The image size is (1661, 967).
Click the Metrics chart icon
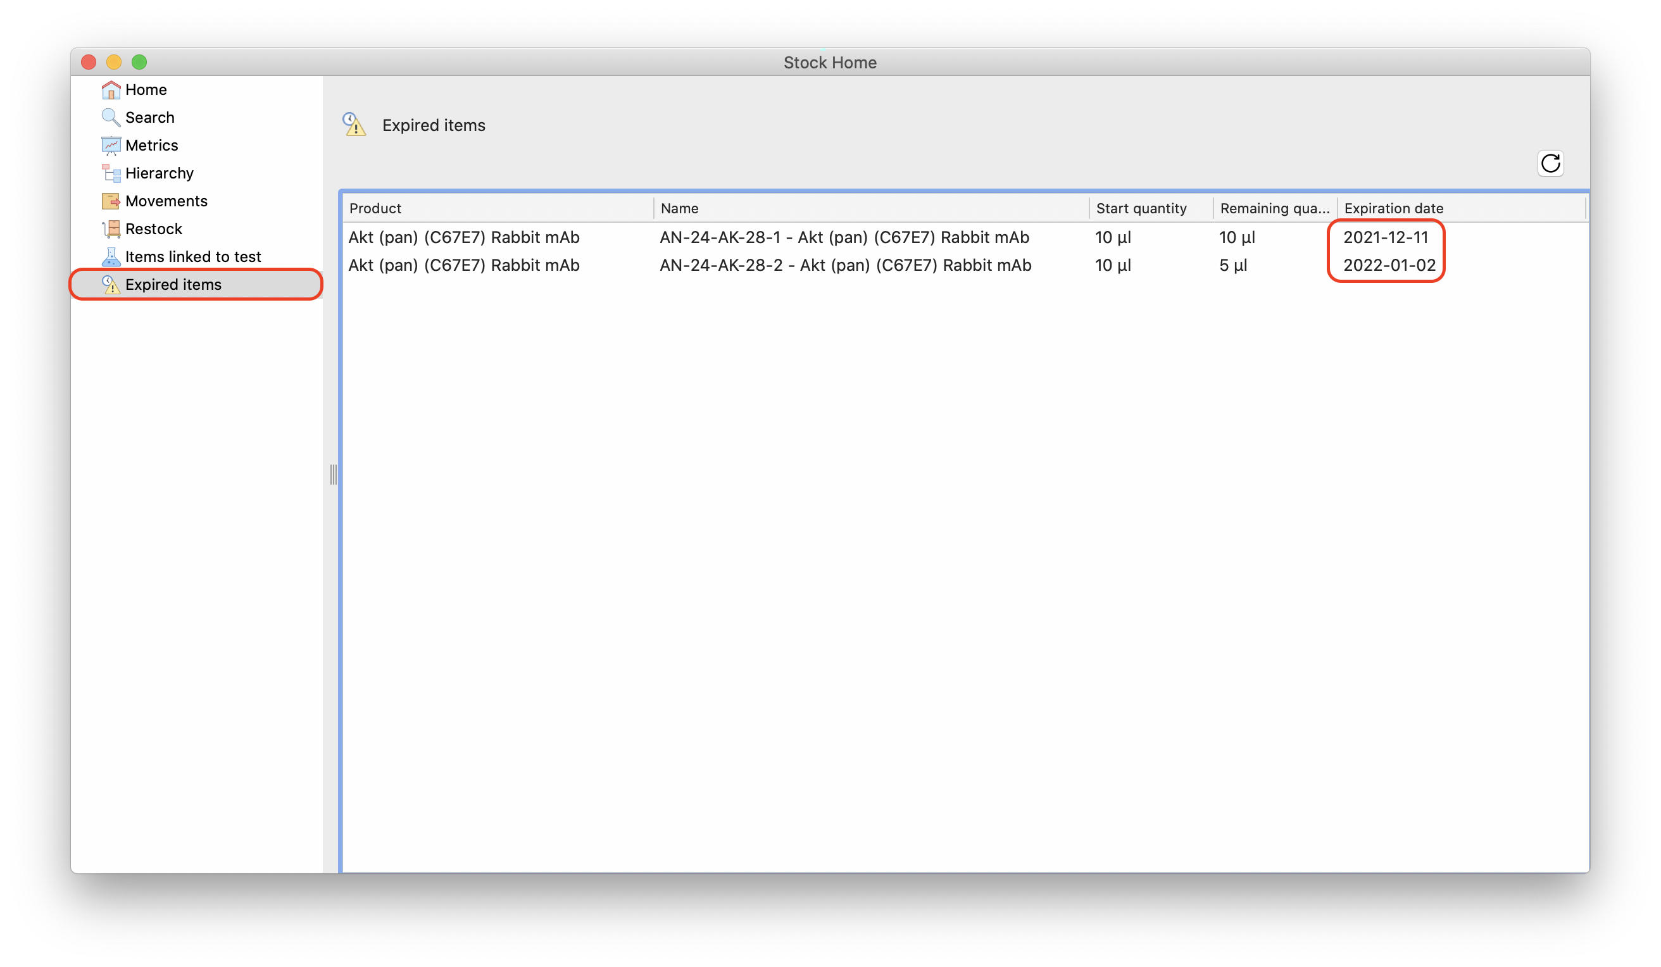coord(111,145)
